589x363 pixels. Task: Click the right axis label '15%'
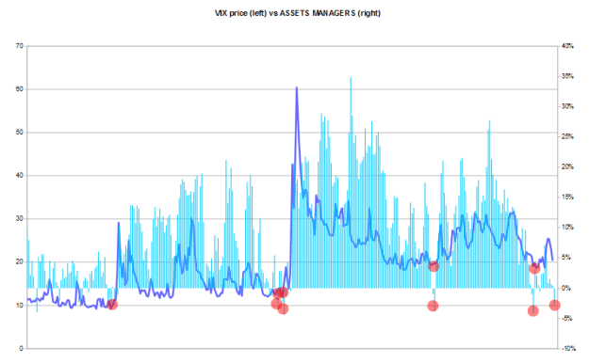(567, 197)
